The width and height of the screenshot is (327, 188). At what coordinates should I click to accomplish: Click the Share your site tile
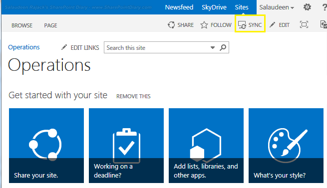click(x=46, y=146)
